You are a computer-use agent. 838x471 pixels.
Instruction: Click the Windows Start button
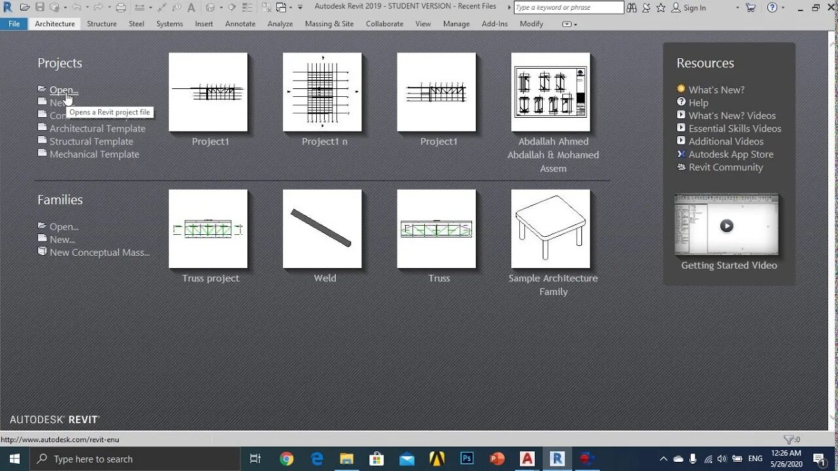pyautogui.click(x=14, y=459)
